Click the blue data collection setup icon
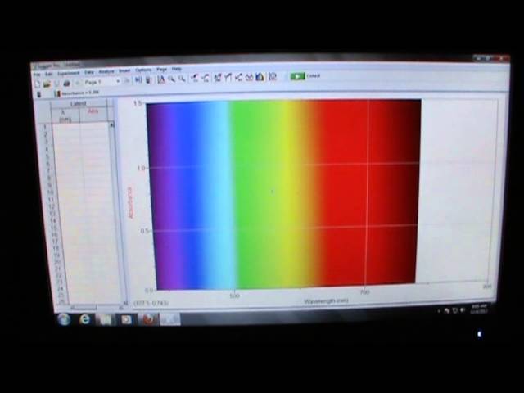The image size is (524, 393). [260, 77]
